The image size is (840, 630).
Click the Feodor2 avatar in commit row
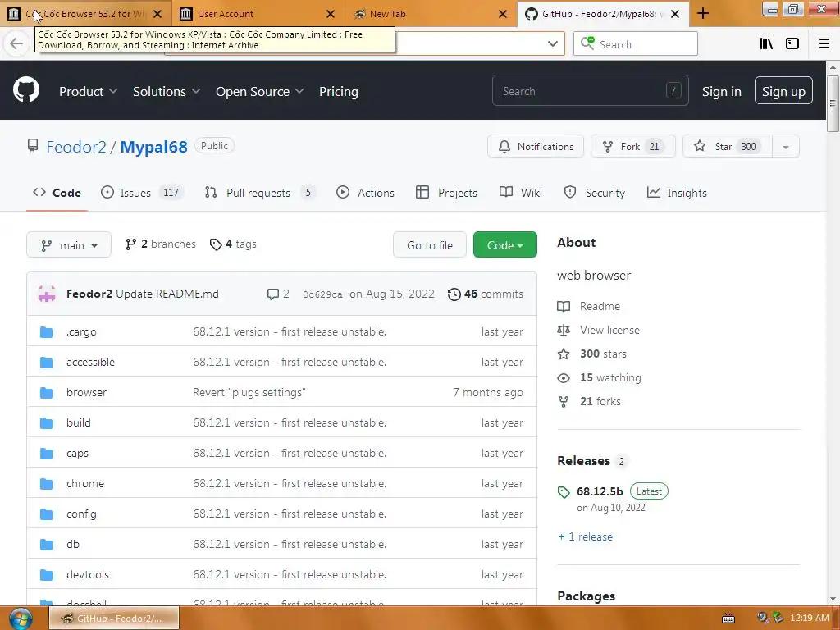pos(47,294)
